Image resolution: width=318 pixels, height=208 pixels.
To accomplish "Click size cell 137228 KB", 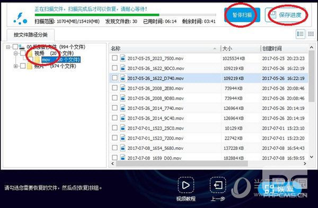I will pyautogui.click(x=234, y=148).
